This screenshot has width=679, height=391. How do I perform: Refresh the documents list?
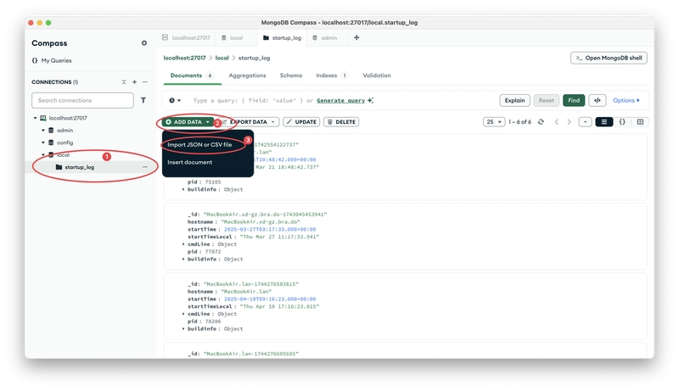(x=541, y=122)
